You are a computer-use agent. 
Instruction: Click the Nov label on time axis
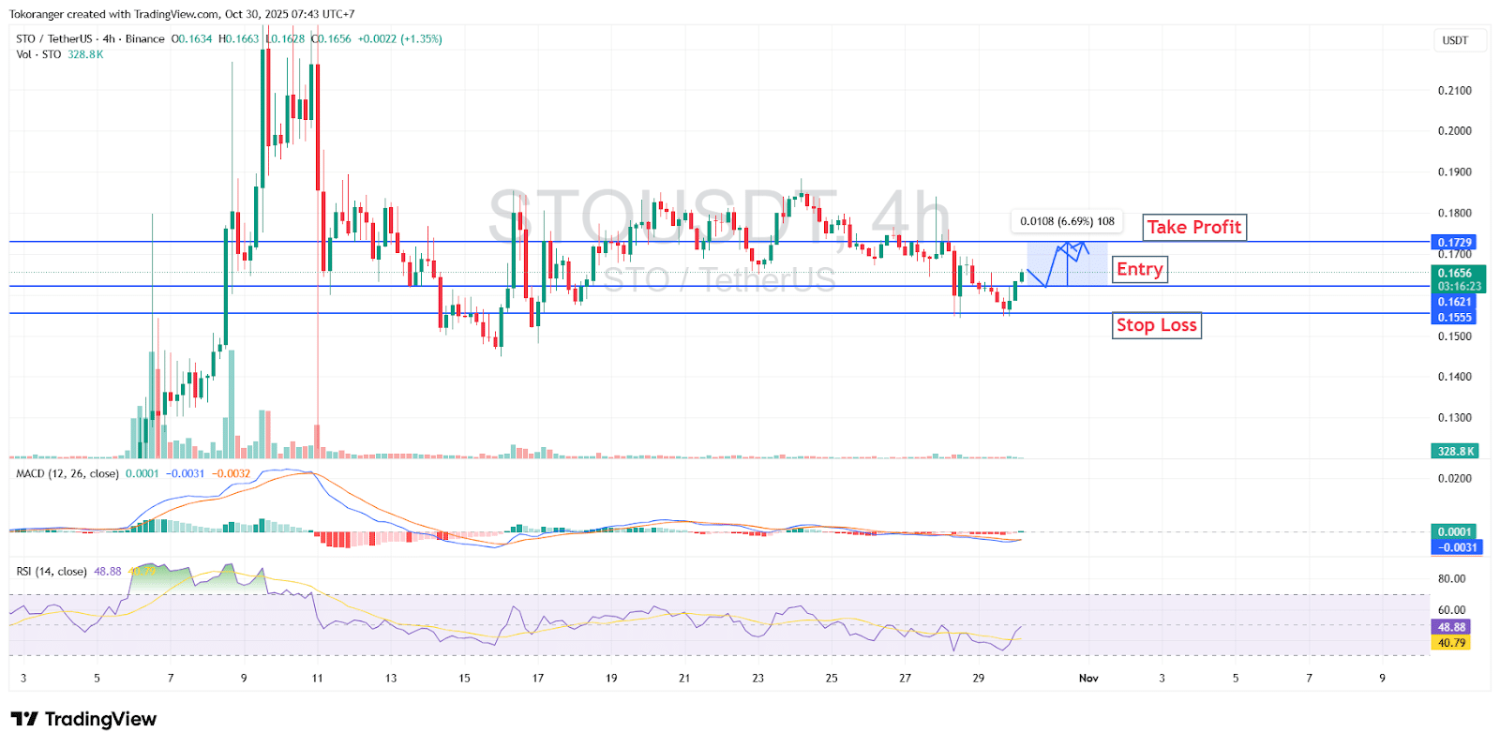pyautogui.click(x=1088, y=678)
